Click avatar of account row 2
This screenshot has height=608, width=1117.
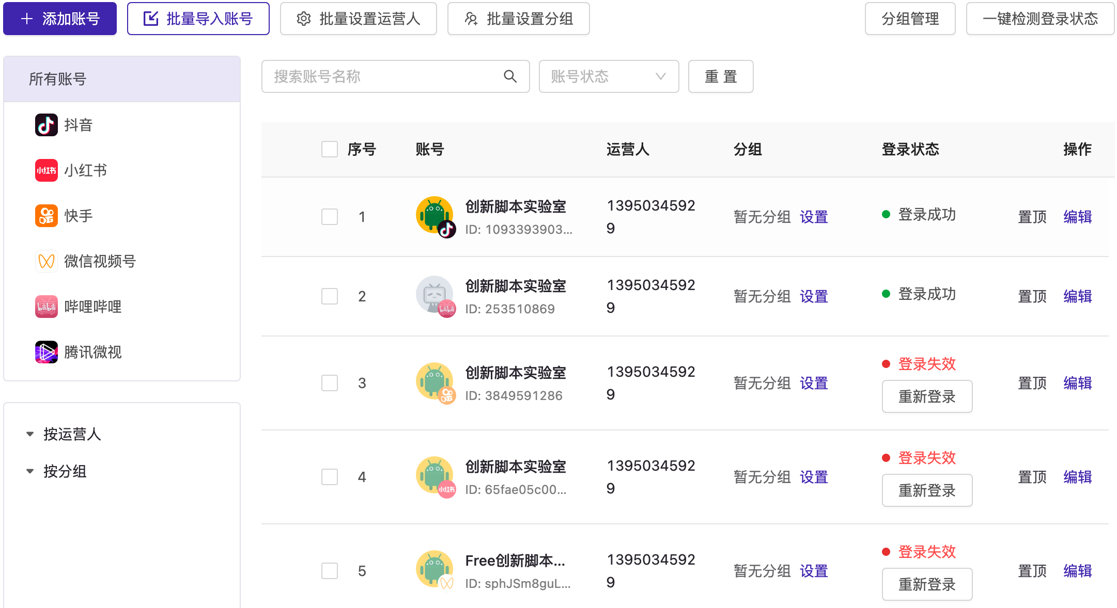[x=435, y=296]
